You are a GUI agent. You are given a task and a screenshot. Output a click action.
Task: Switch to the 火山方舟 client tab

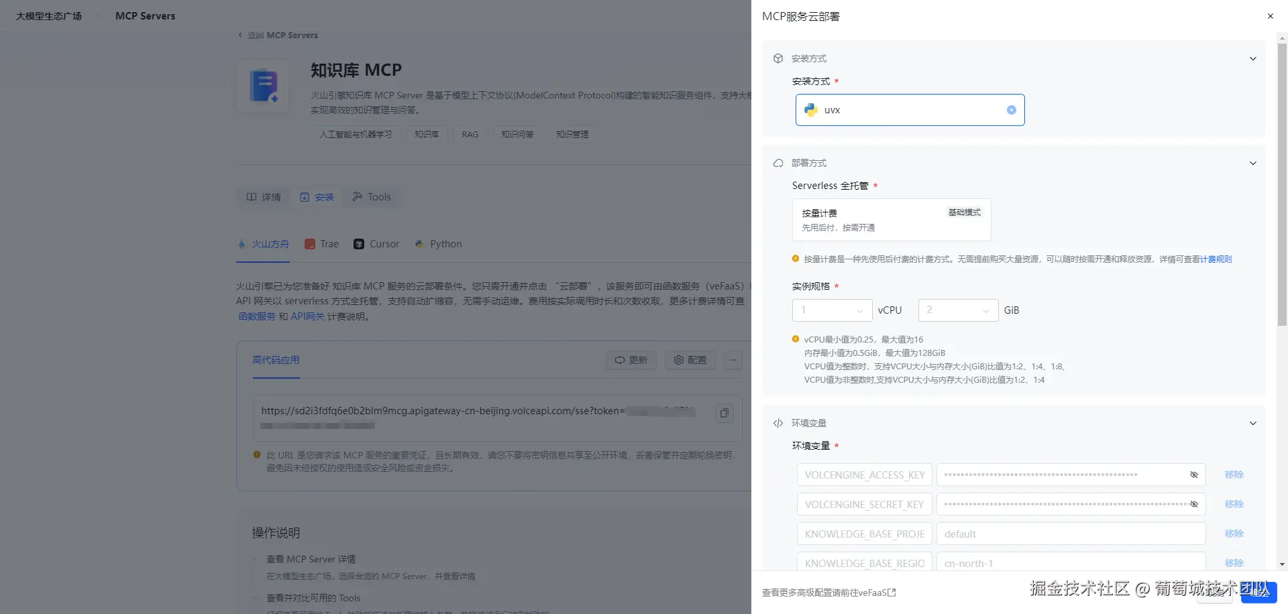pyautogui.click(x=264, y=244)
